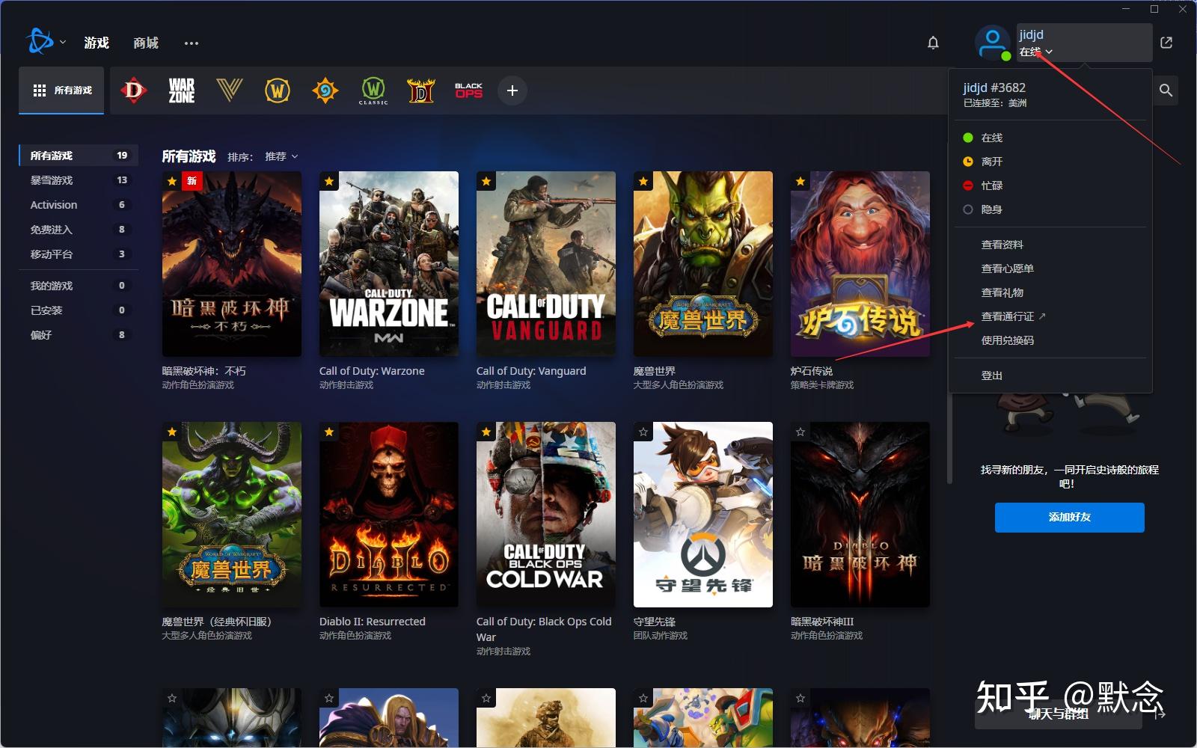Open the 炉石传说 game cover

click(860, 264)
